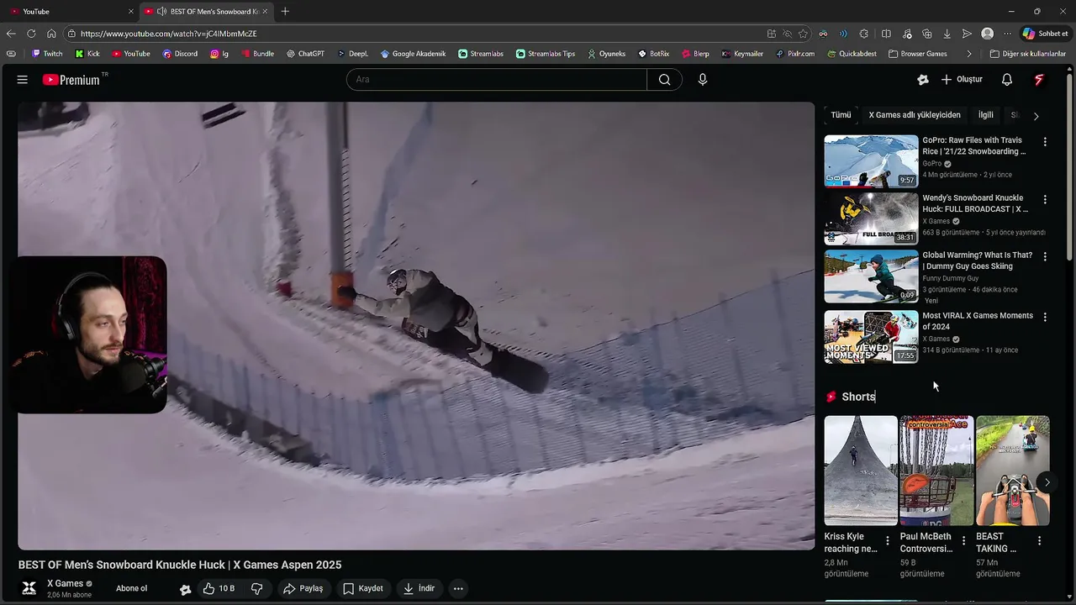
Task: Open the YouTube hamburger guide menu
Action: coord(23,80)
